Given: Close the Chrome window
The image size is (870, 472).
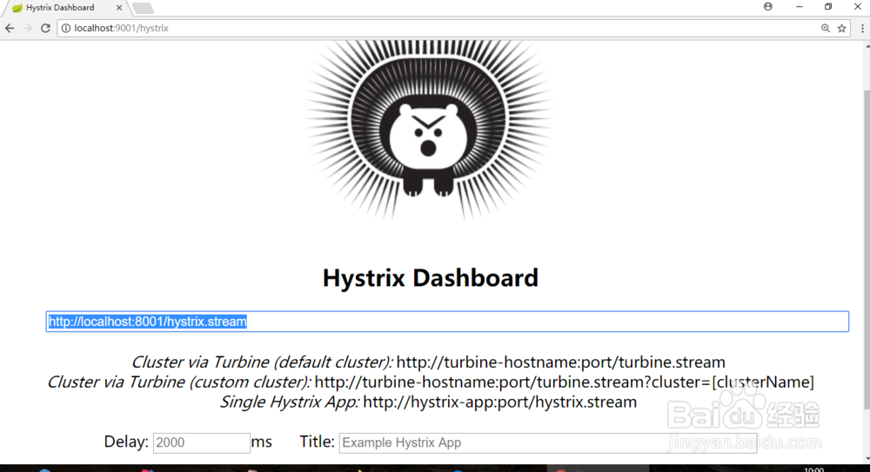Looking at the screenshot, I should pyautogui.click(x=857, y=7).
